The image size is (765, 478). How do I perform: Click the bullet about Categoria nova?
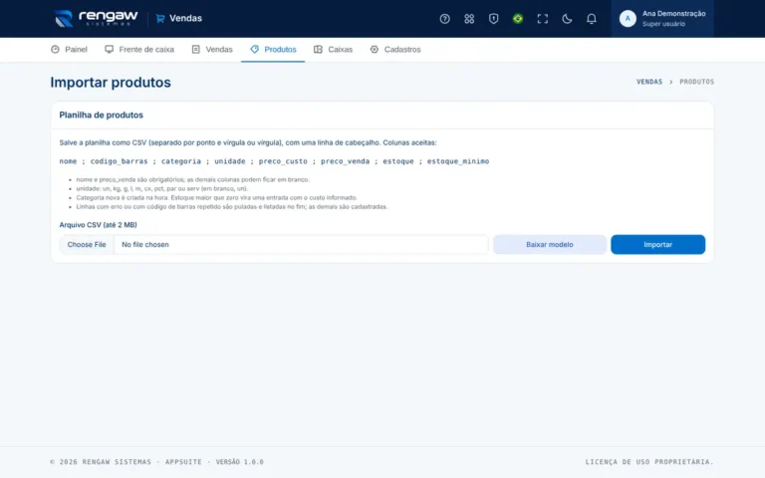pos(216,197)
